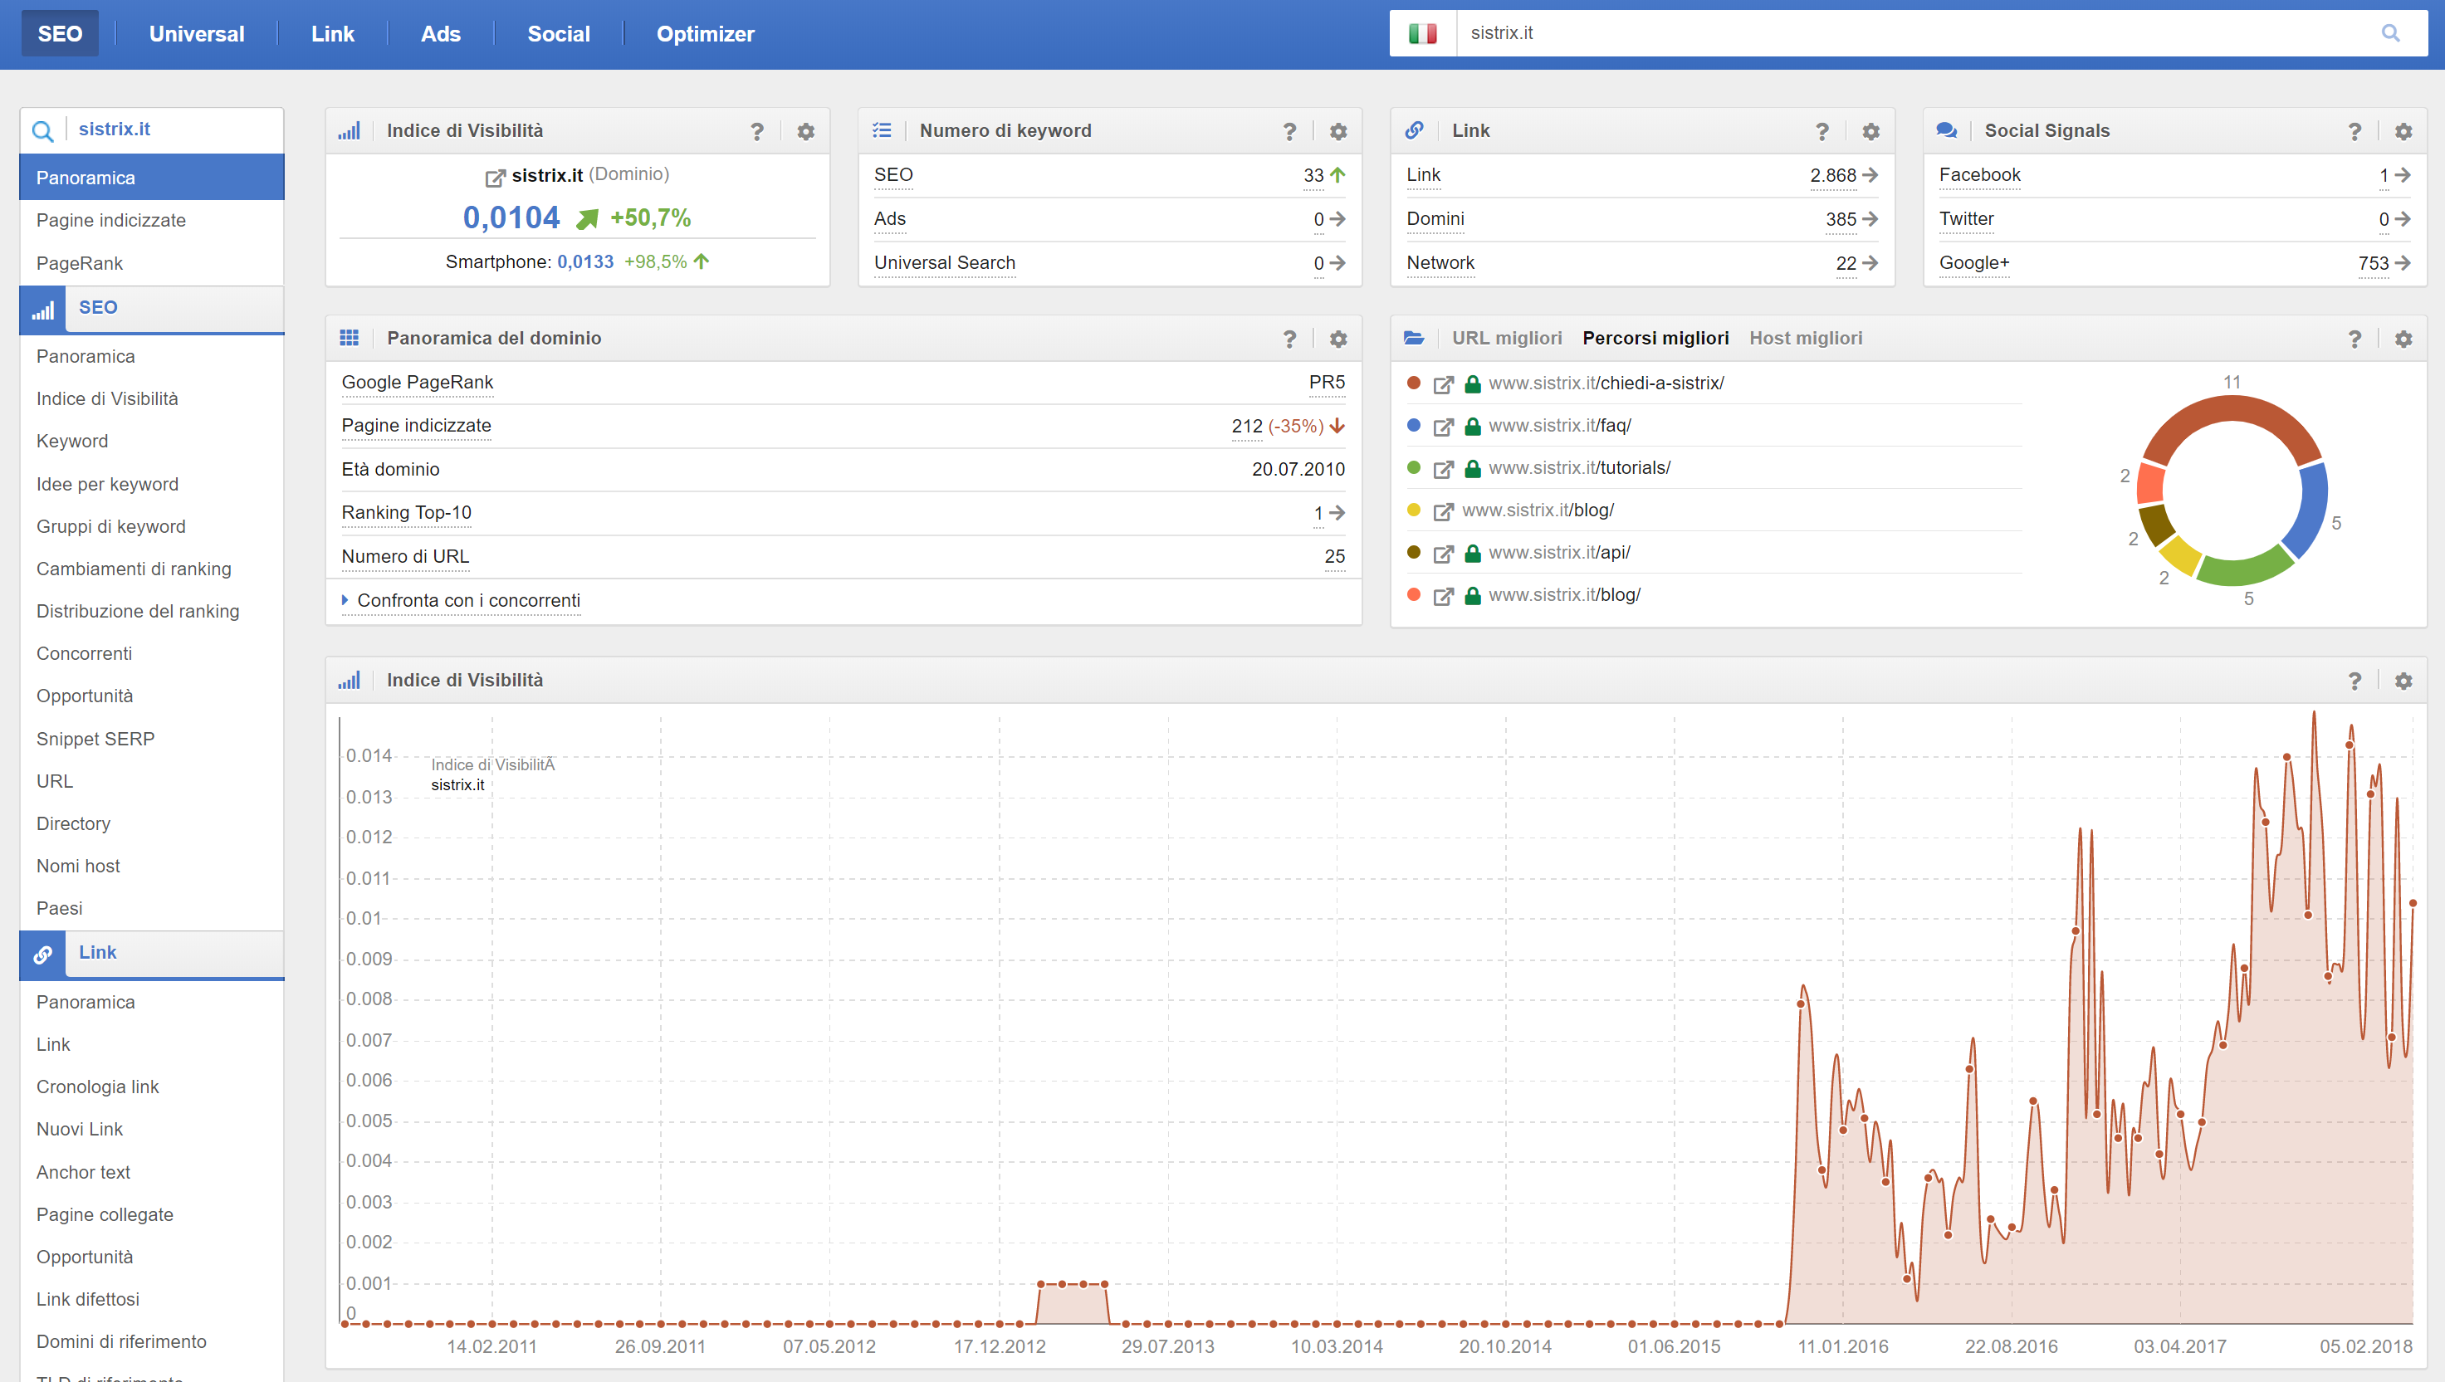Click help icon of bottom Indice di Visibilità chart

click(x=2354, y=681)
